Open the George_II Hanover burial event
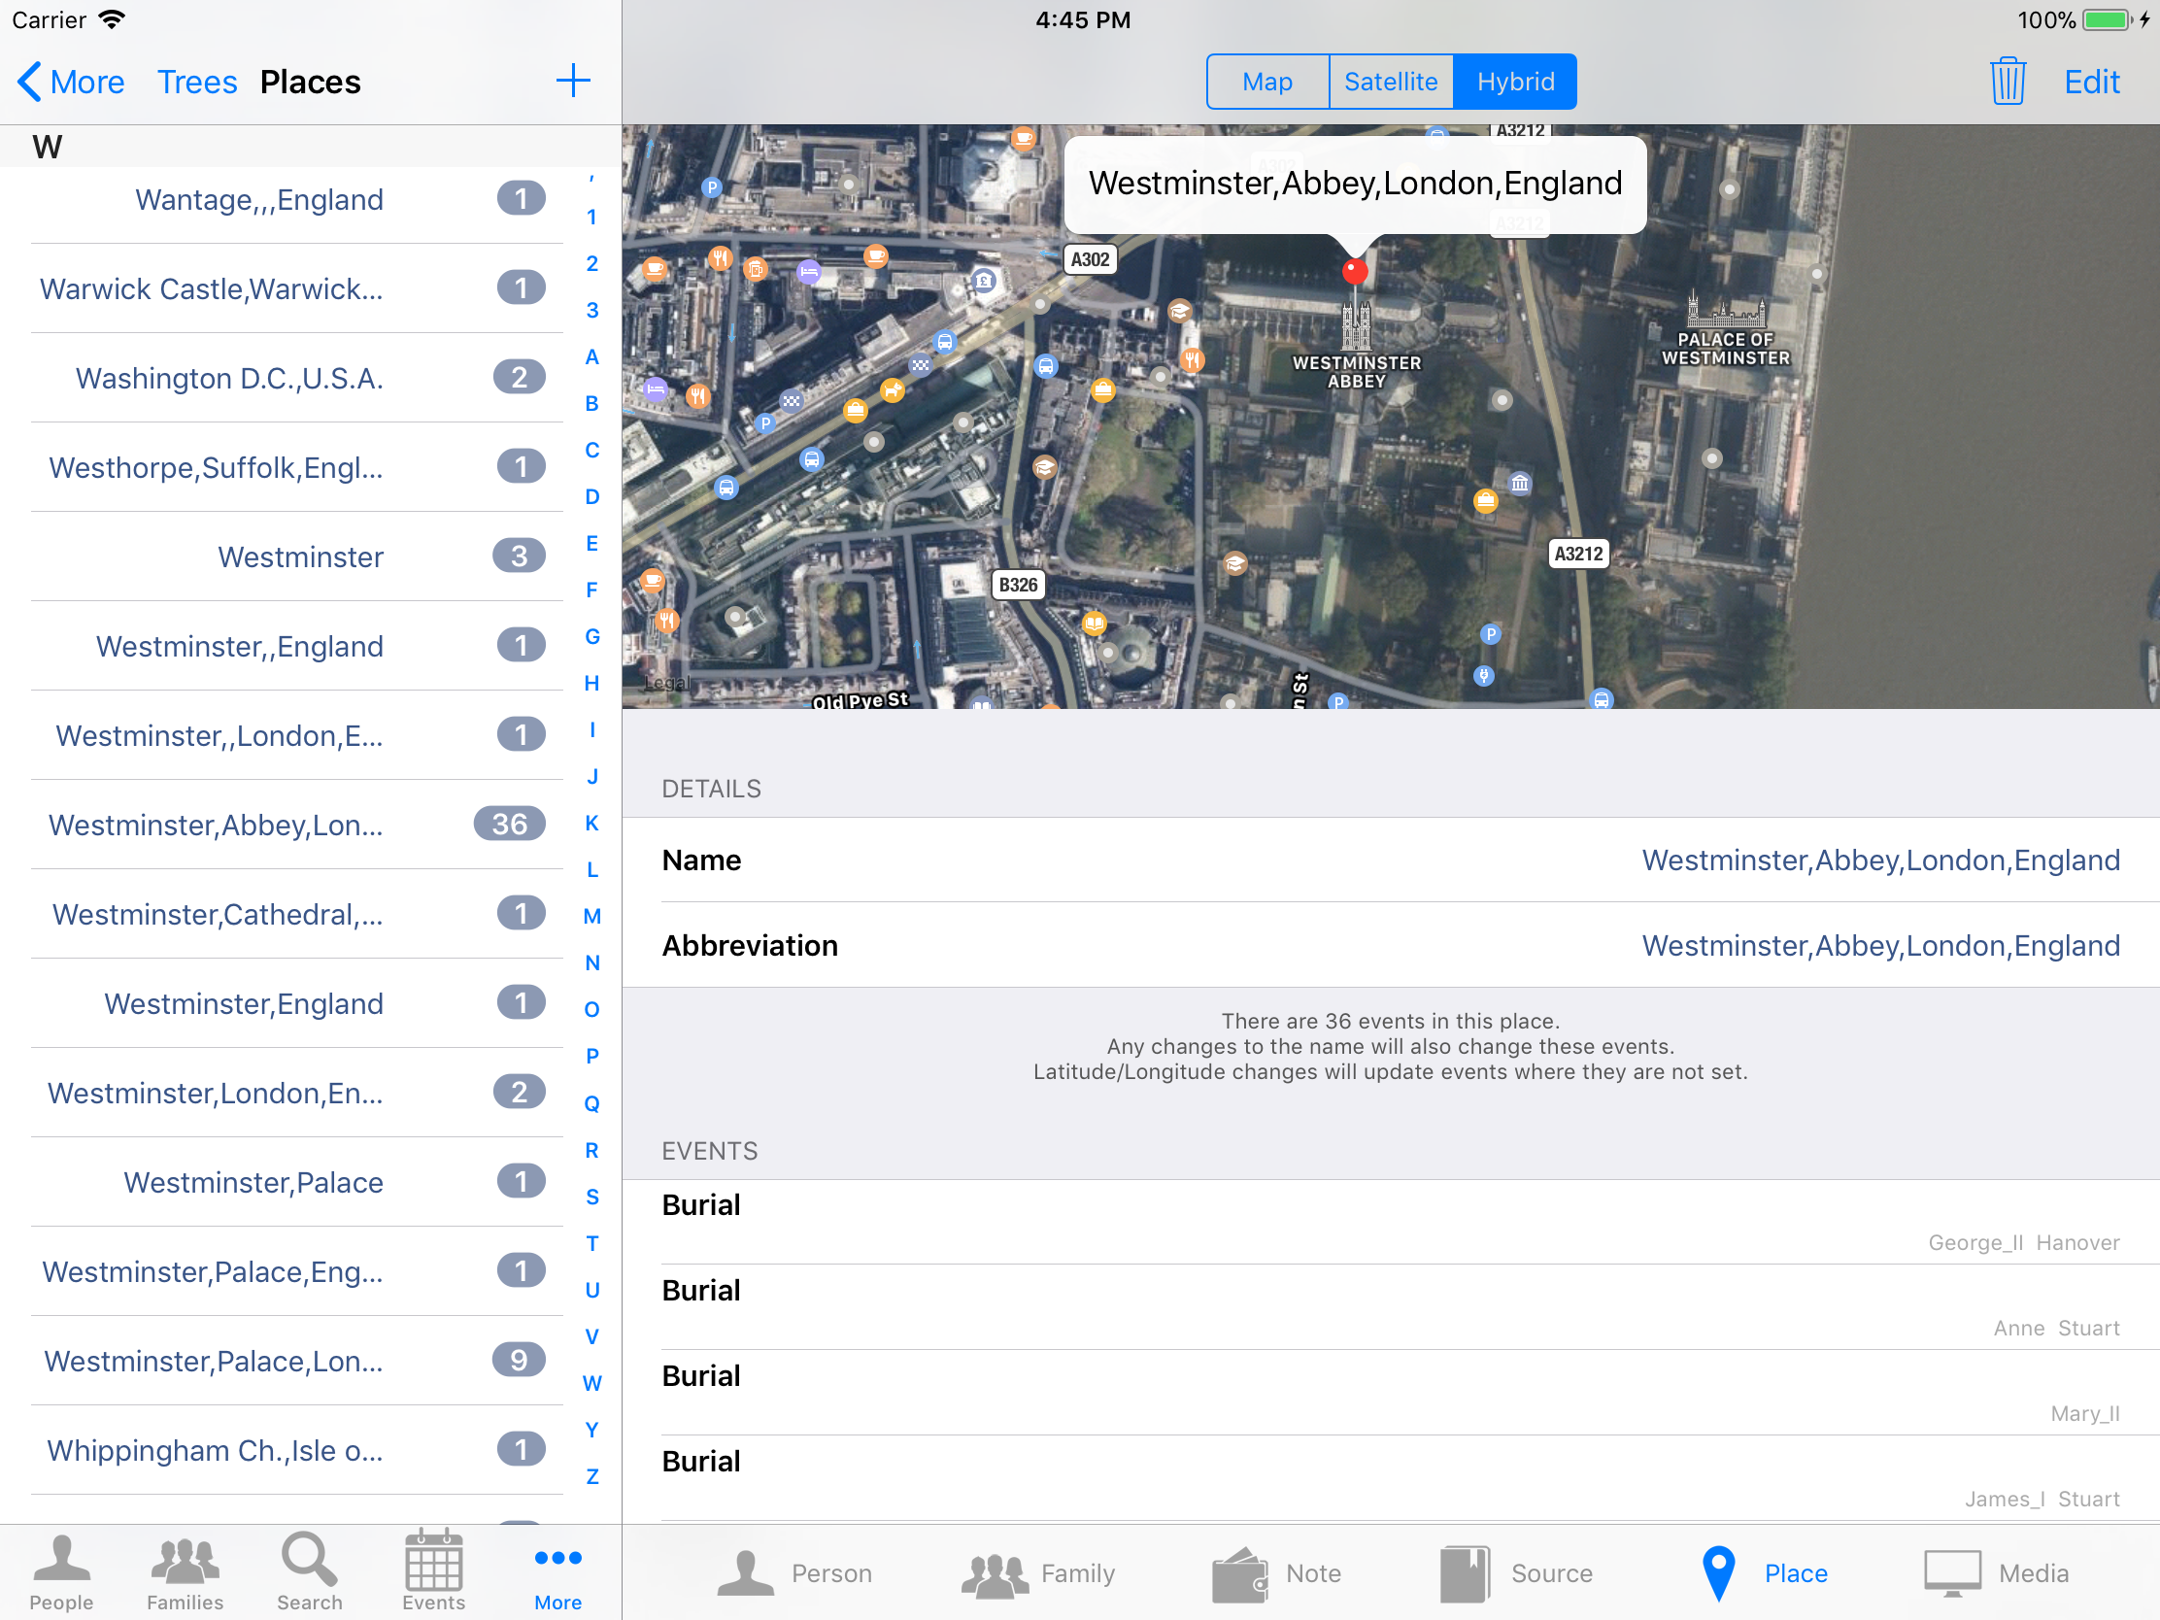 tap(1390, 1222)
